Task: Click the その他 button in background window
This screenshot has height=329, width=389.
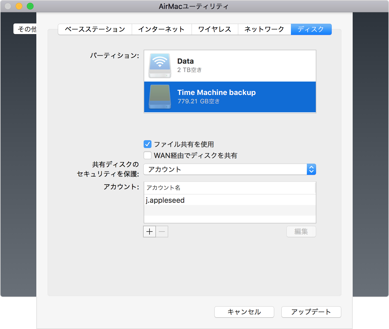Action: coord(25,29)
